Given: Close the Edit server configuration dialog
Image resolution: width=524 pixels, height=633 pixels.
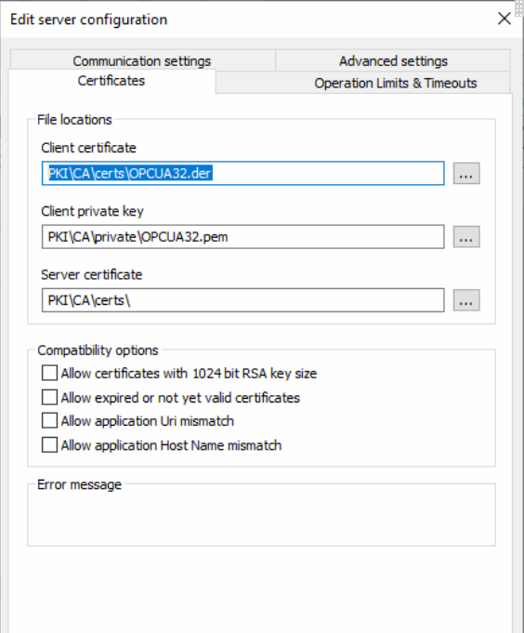Looking at the screenshot, I should [504, 19].
